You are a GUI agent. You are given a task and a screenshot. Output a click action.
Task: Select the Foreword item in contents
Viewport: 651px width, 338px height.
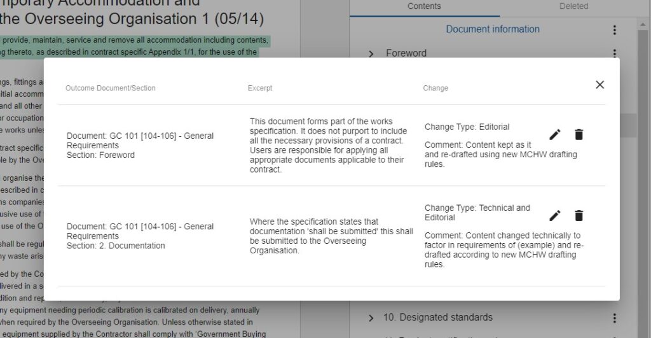click(x=406, y=53)
